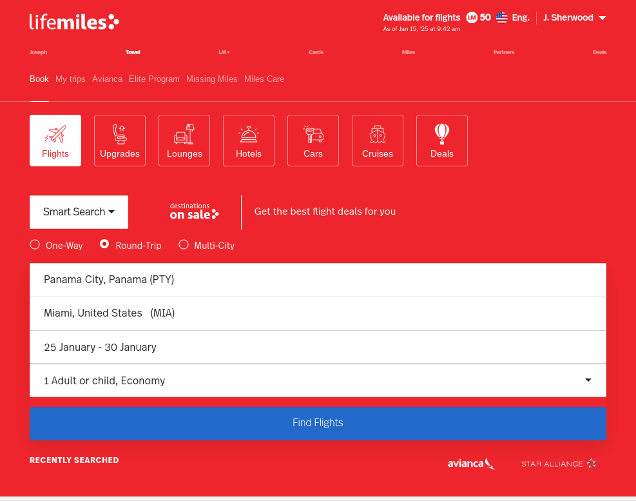
Task: Click the LM miles balance icon
Action: (x=472, y=17)
